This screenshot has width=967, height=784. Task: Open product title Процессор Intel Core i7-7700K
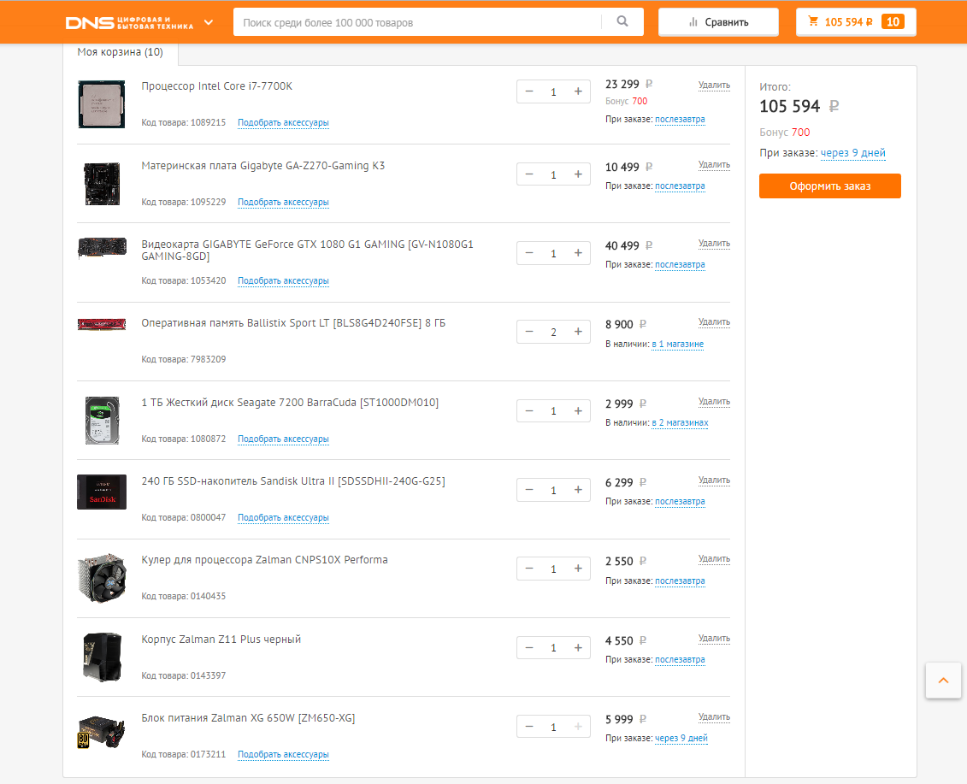[x=217, y=86]
